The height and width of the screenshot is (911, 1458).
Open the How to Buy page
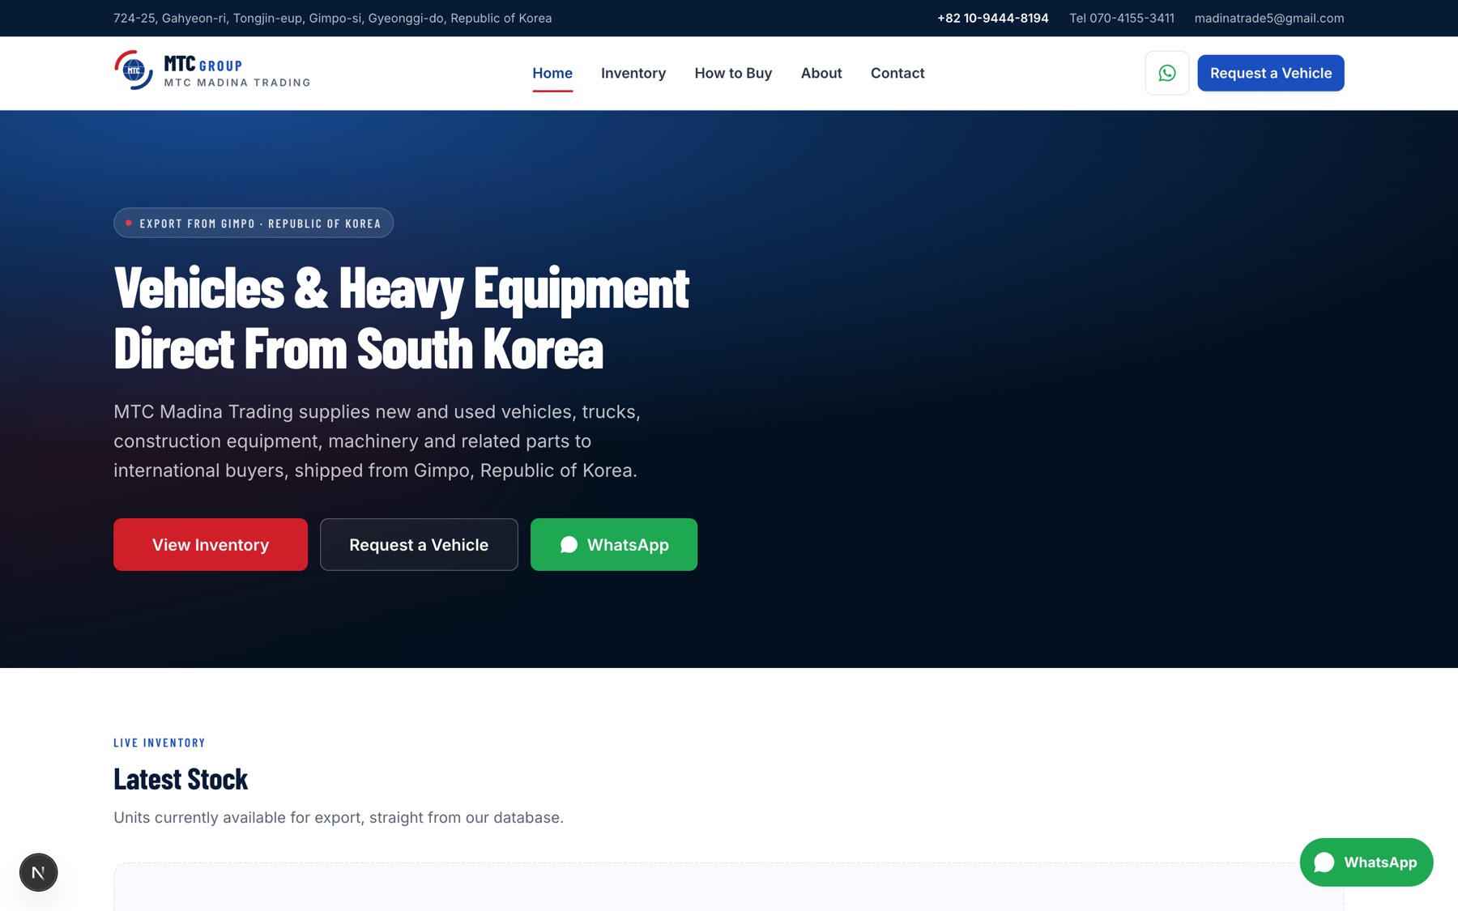[733, 73]
